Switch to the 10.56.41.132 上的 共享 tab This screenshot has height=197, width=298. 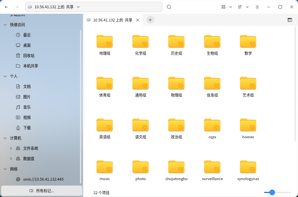point(113,20)
